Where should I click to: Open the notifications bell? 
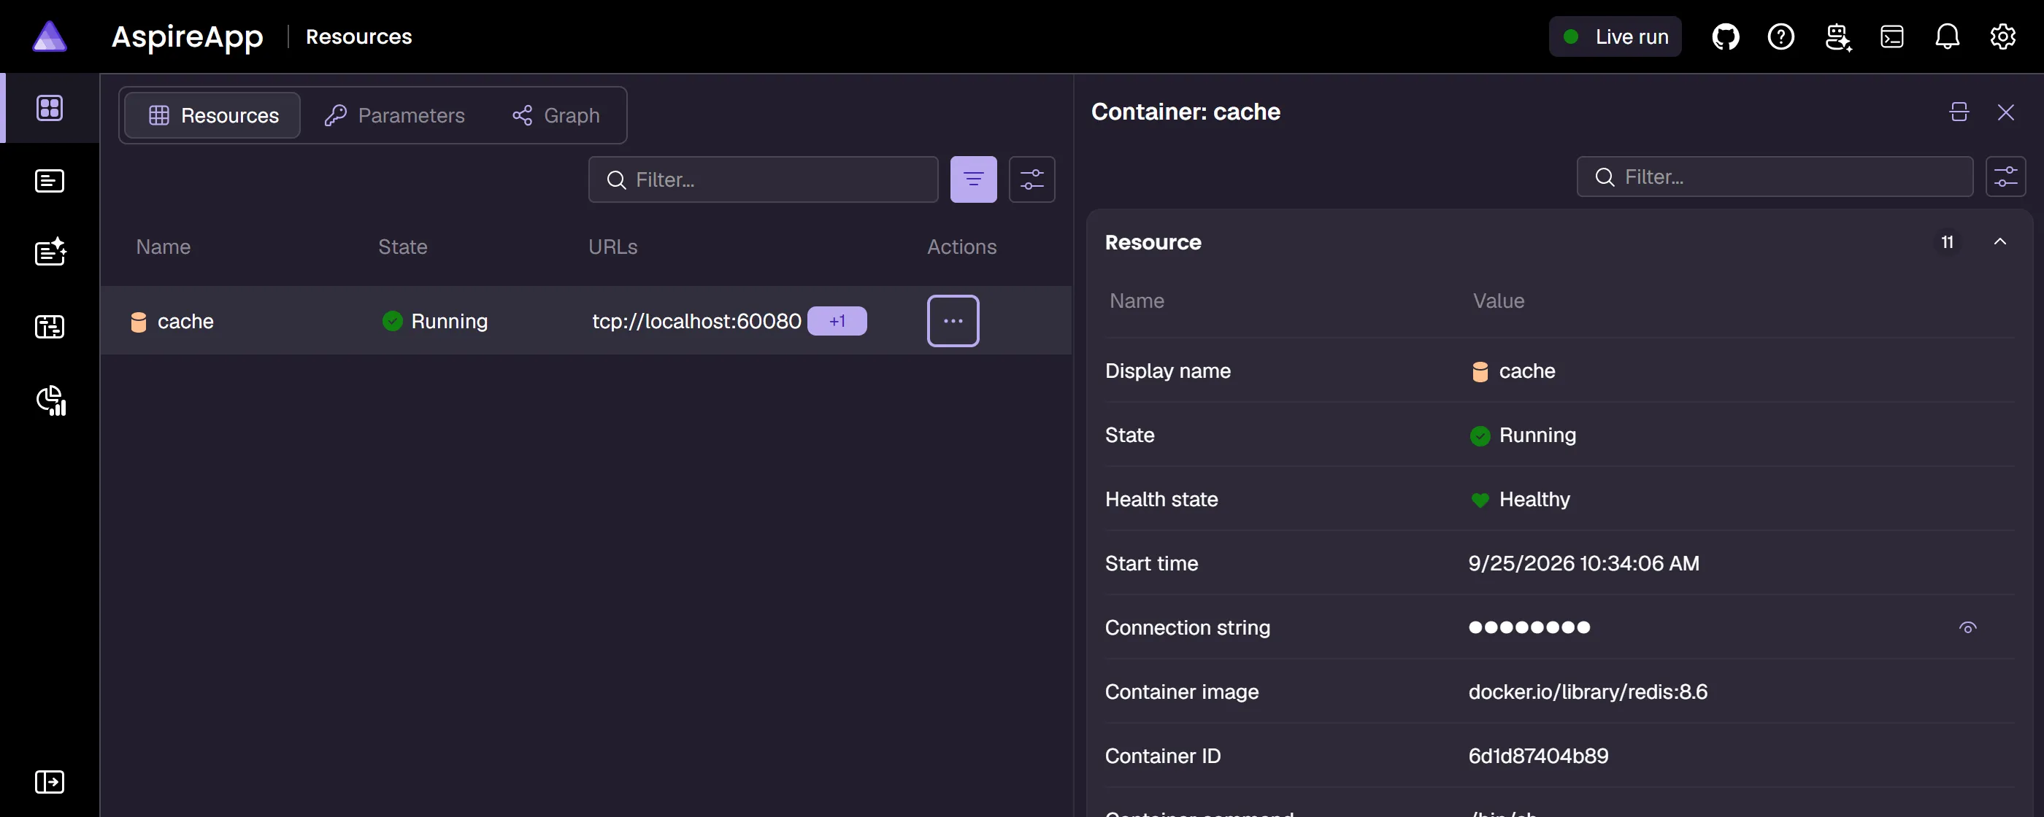1947,36
